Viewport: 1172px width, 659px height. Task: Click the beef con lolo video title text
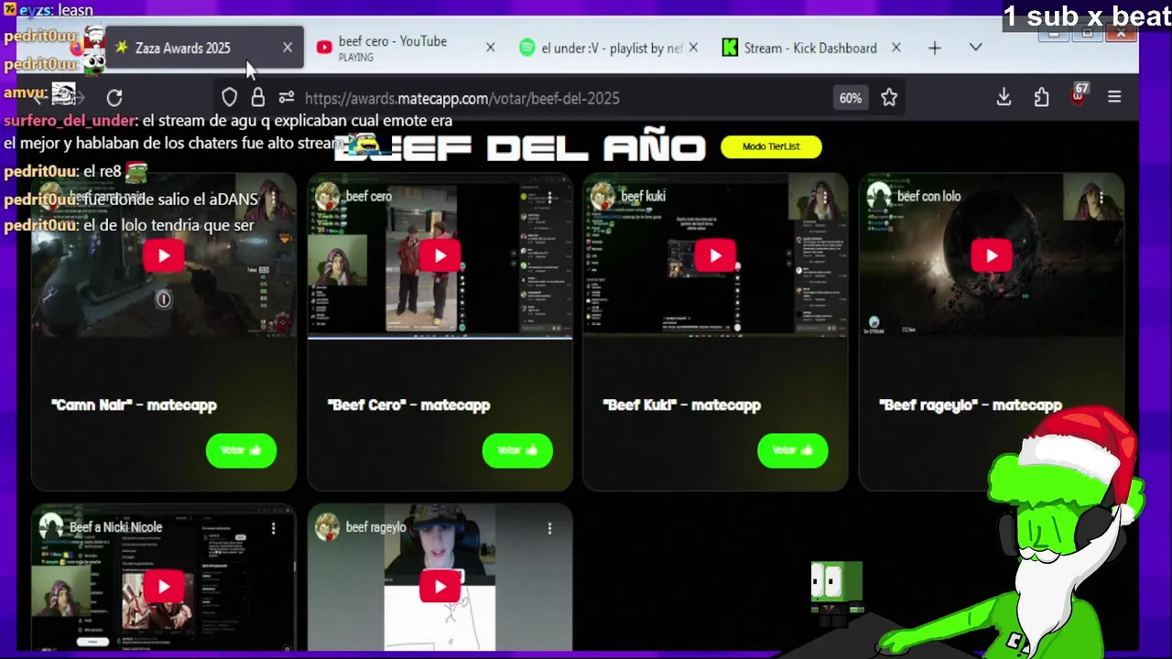928,196
